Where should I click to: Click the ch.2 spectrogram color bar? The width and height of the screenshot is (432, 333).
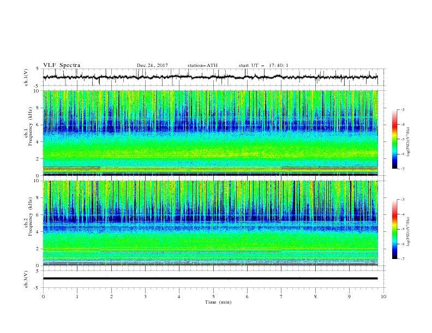point(394,229)
